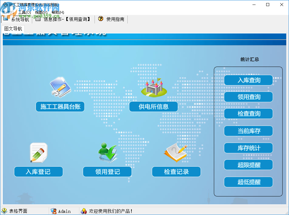Close the application window
This screenshot has width=289, height=215.
pos(281,5)
